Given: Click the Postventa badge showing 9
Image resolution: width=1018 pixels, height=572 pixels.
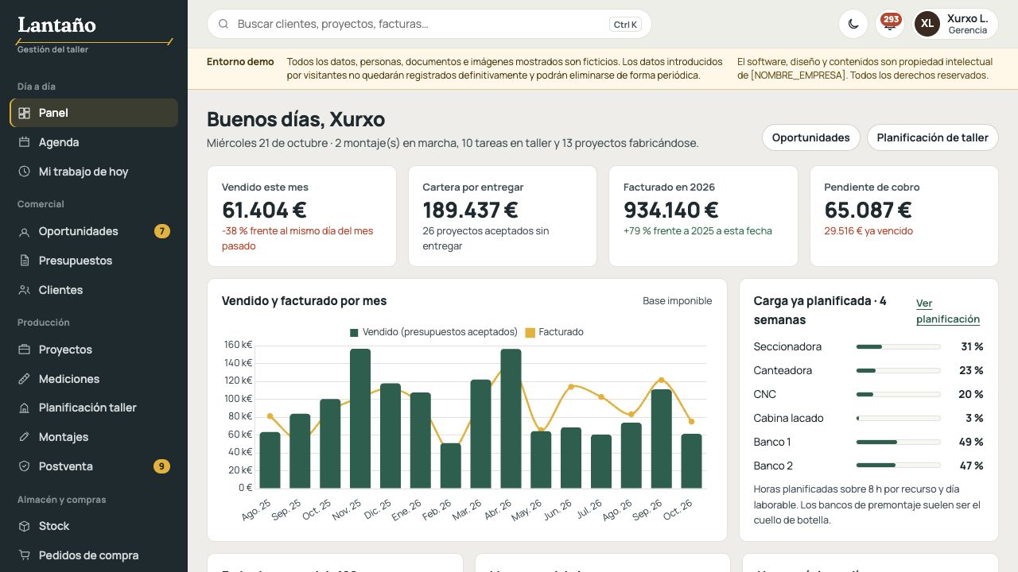Looking at the screenshot, I should (x=161, y=466).
